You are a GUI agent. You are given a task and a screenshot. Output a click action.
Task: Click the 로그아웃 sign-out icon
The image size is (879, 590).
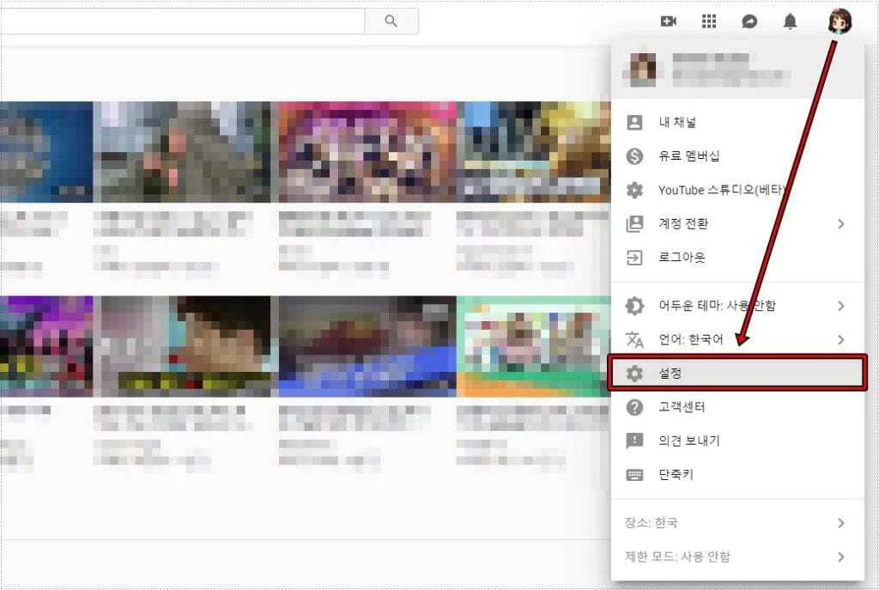tap(634, 258)
